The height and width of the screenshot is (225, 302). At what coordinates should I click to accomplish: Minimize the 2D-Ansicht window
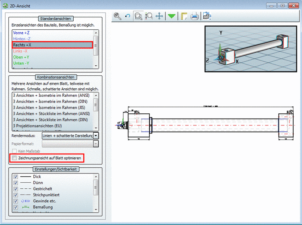tap(271, 6)
